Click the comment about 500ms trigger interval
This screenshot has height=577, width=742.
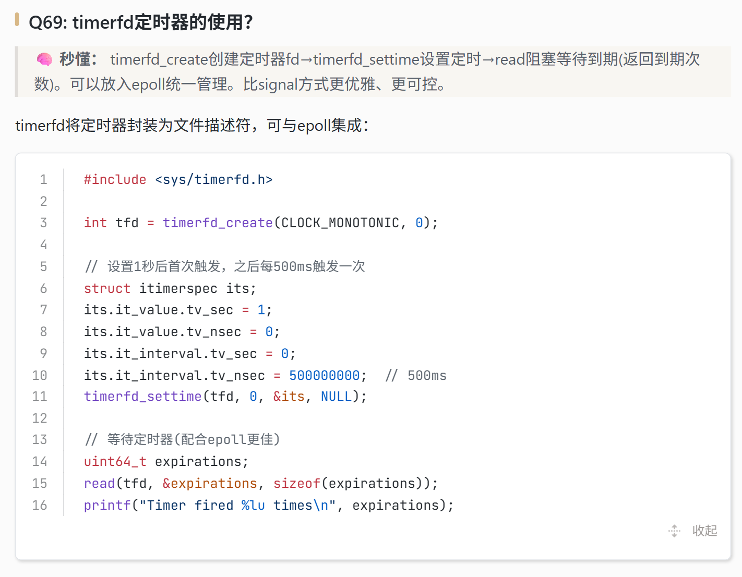pyautogui.click(x=224, y=267)
